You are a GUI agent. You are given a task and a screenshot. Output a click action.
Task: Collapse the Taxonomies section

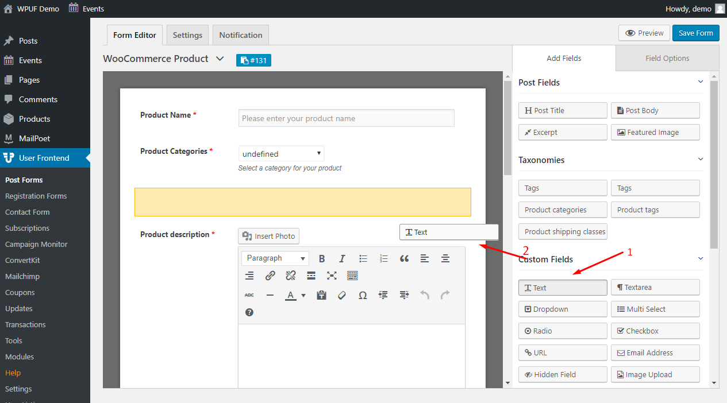pos(700,160)
